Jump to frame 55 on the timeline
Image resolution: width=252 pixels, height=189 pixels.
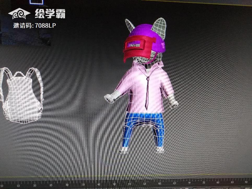click(145, 184)
